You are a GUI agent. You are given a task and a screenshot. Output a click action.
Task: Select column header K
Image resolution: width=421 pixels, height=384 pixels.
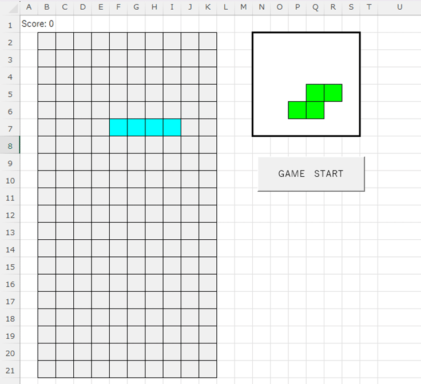[208, 7]
